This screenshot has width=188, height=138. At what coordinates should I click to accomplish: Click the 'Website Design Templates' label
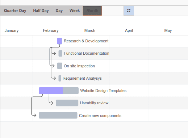[103, 91]
